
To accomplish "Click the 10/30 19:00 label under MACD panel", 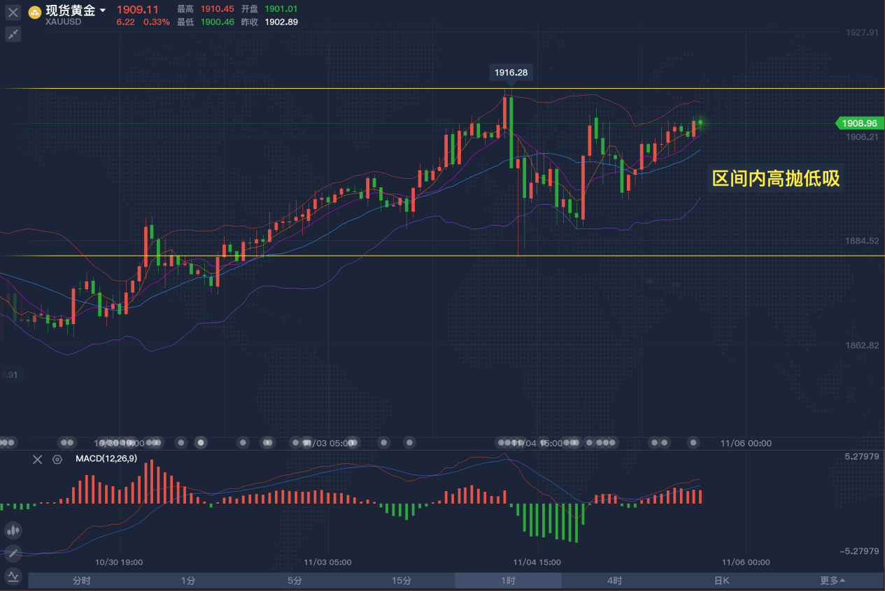I will click(119, 562).
